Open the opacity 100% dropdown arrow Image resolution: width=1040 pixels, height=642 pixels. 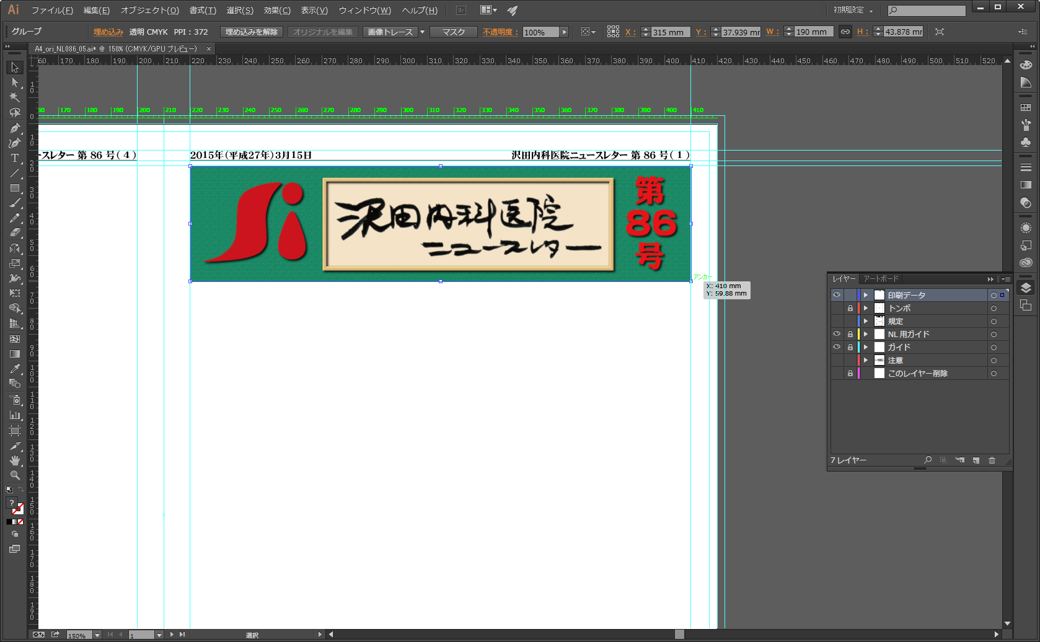tap(564, 32)
